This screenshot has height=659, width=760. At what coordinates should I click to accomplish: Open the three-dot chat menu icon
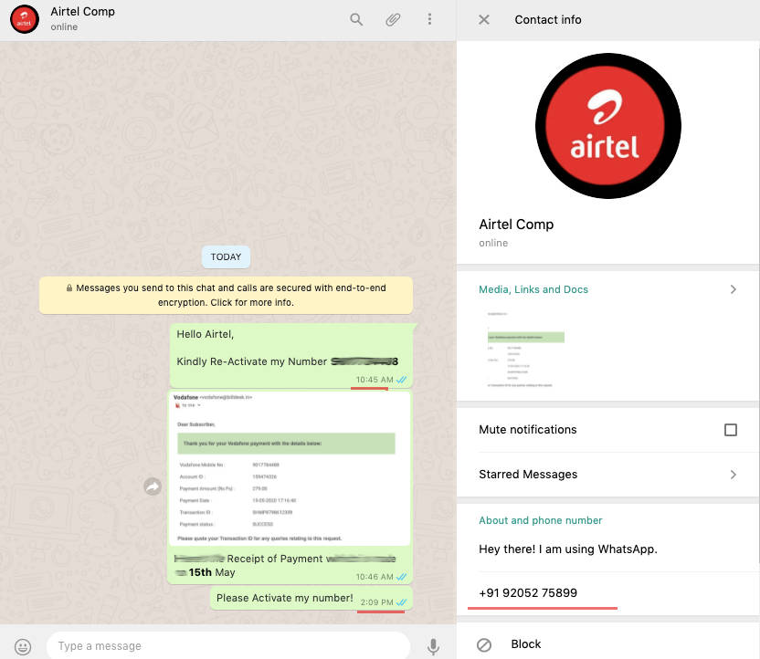tap(429, 18)
